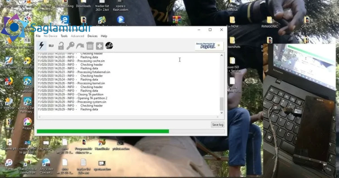
Task: Open the Any Video Converter desktop shortcut
Action: click(x=46, y=166)
